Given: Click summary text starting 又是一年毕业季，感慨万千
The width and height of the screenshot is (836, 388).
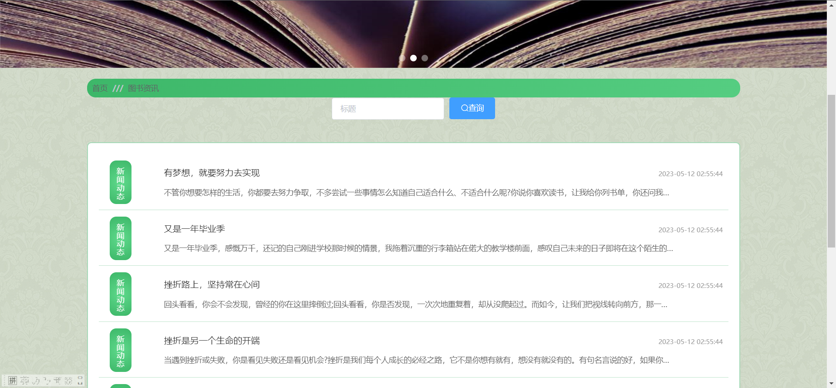Looking at the screenshot, I should tap(418, 248).
